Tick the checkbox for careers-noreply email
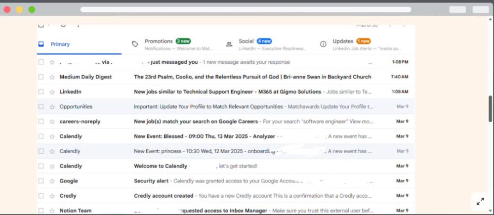The image size is (494, 215). [41, 122]
